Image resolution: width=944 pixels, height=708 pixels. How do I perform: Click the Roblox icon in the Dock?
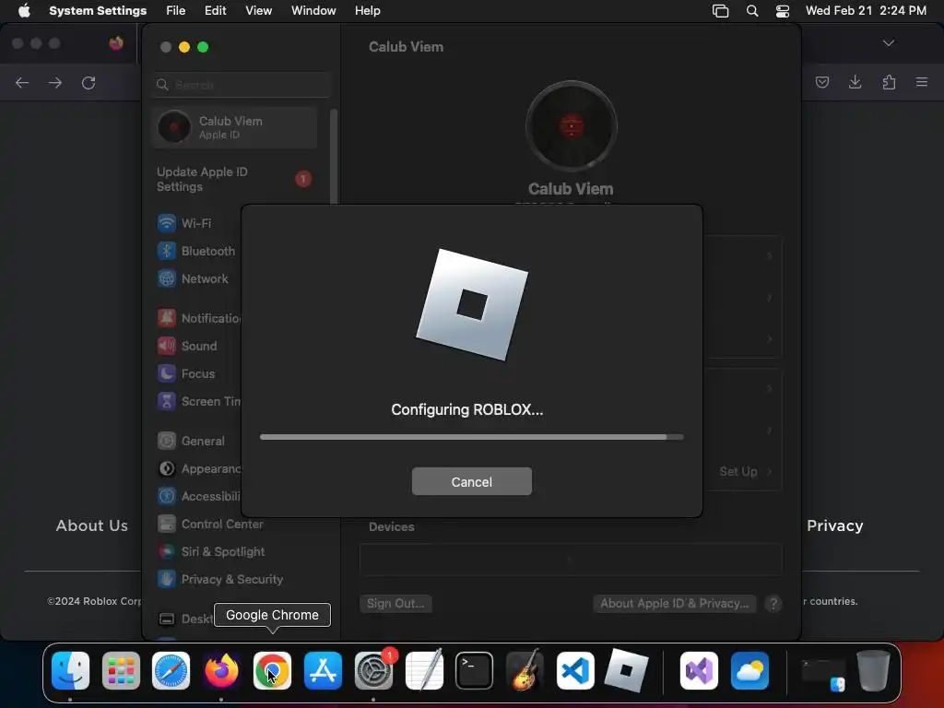click(x=626, y=671)
